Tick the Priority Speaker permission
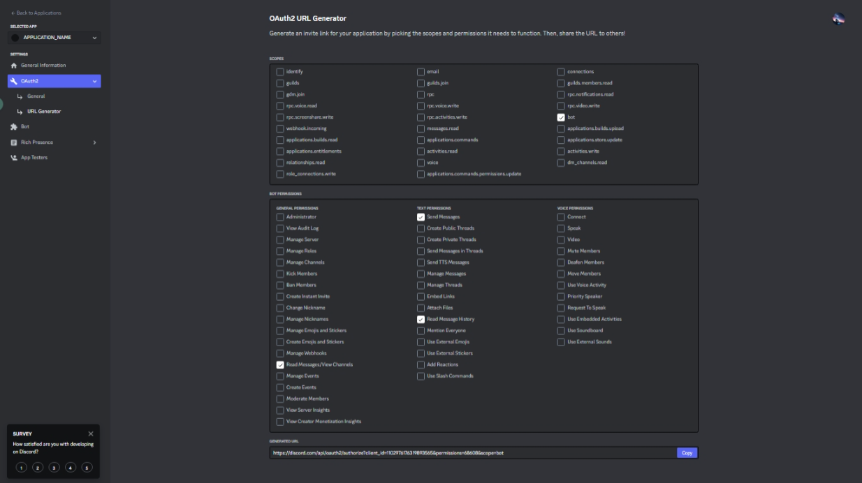This screenshot has width=862, height=483. (561, 297)
